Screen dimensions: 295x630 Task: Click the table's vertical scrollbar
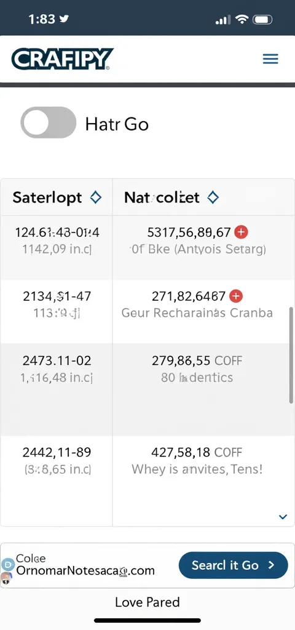pyautogui.click(x=291, y=355)
